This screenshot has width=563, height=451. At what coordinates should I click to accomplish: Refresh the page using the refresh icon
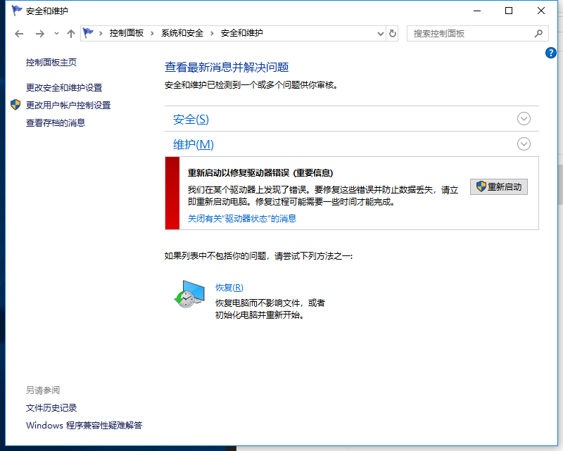click(392, 33)
